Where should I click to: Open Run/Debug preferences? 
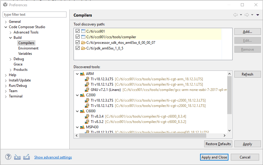point(18,86)
